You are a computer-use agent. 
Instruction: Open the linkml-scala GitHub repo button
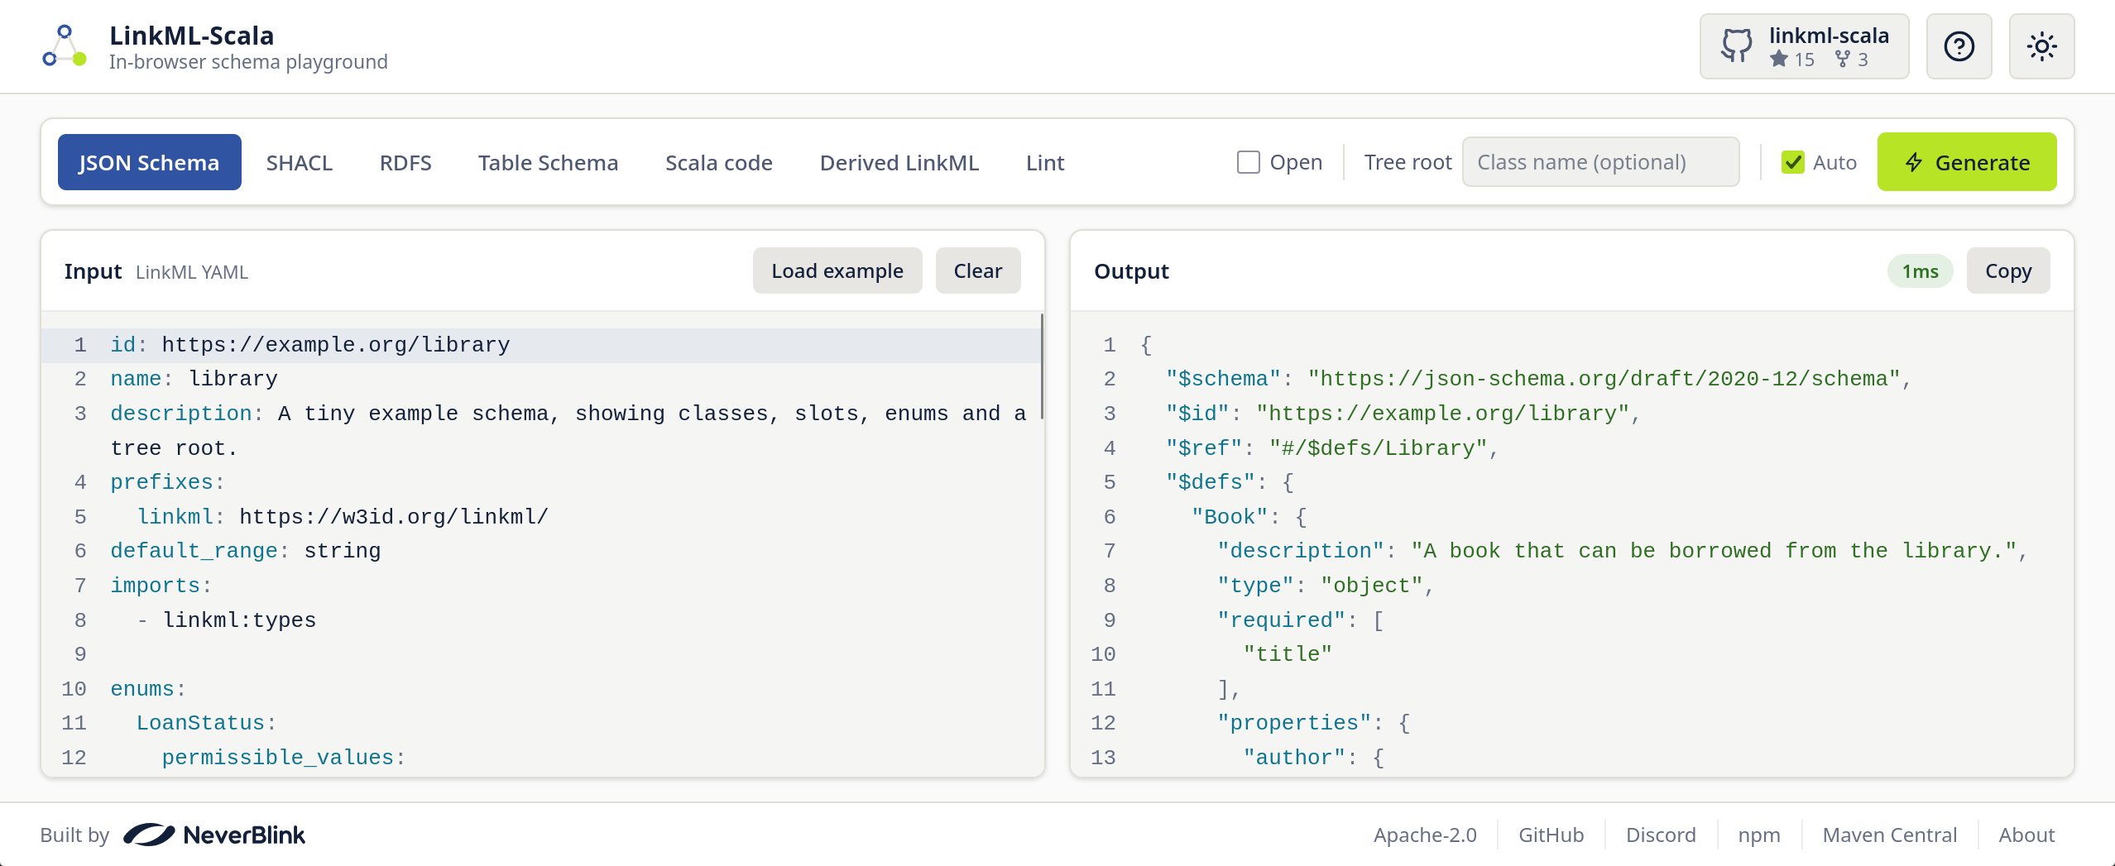click(1804, 46)
